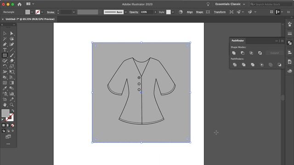Open the fill color dropdown in control bar
This screenshot has height=165, width=294.
pos(32,12)
